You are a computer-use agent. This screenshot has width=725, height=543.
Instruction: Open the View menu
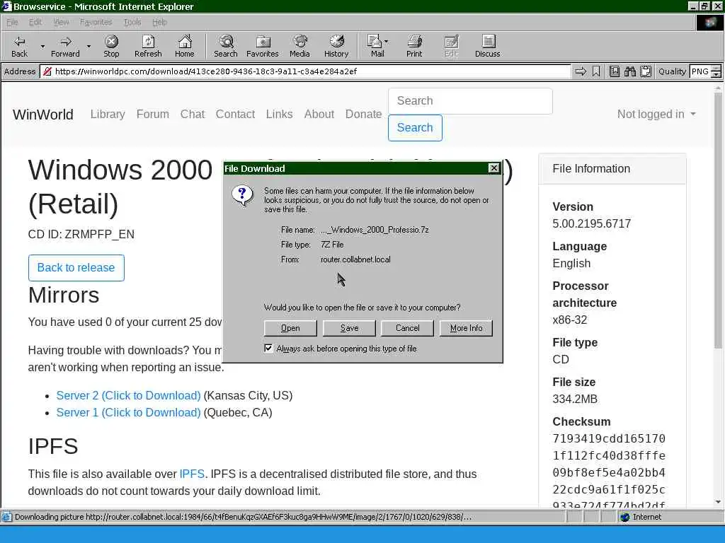point(61,22)
